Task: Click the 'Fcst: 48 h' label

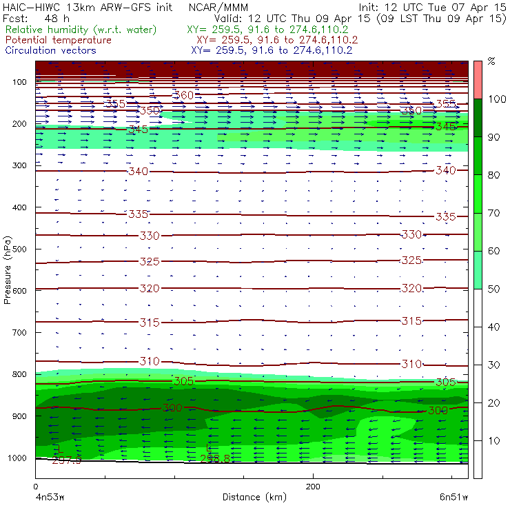Action: point(36,18)
